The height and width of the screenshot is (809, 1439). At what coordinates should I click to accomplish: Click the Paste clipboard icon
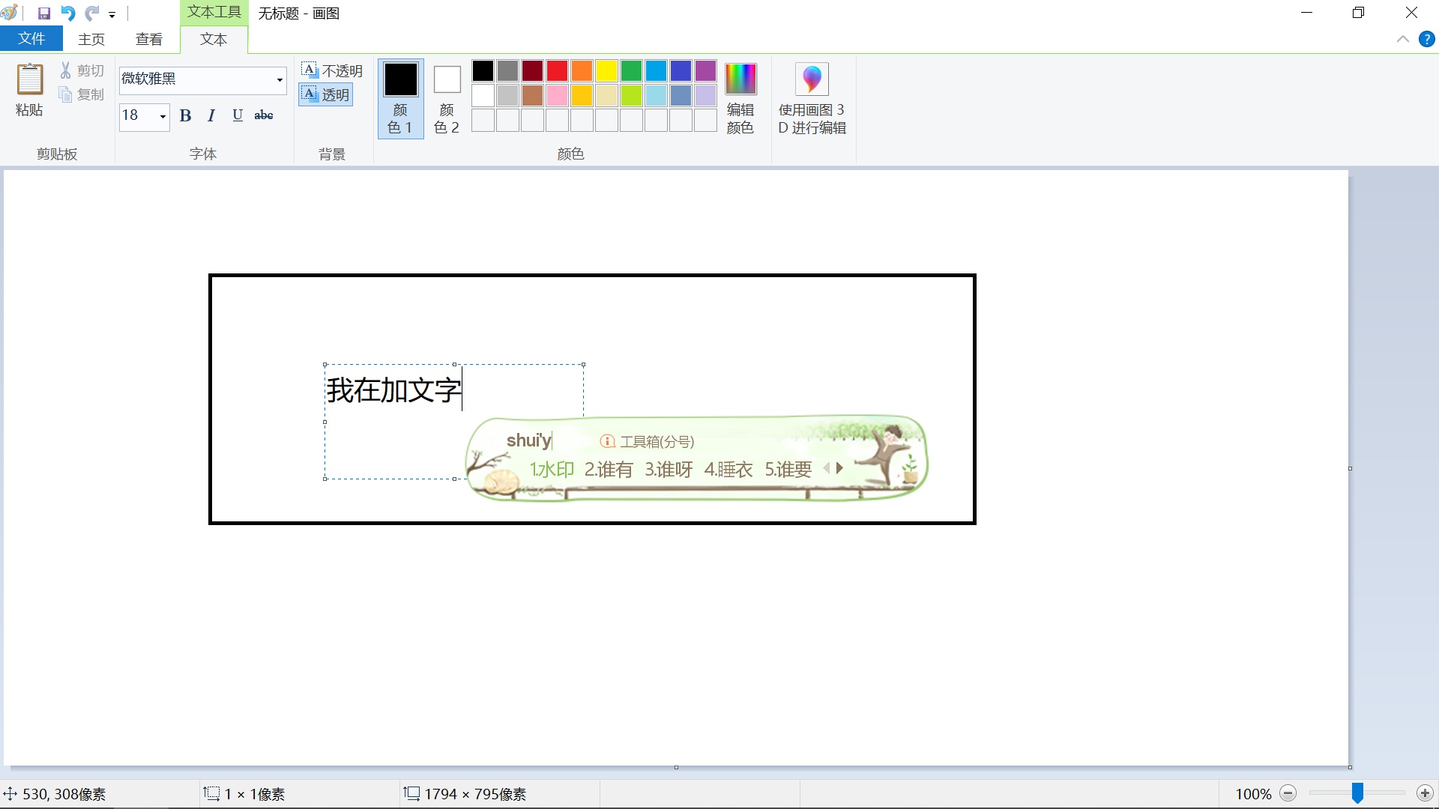pyautogui.click(x=30, y=79)
